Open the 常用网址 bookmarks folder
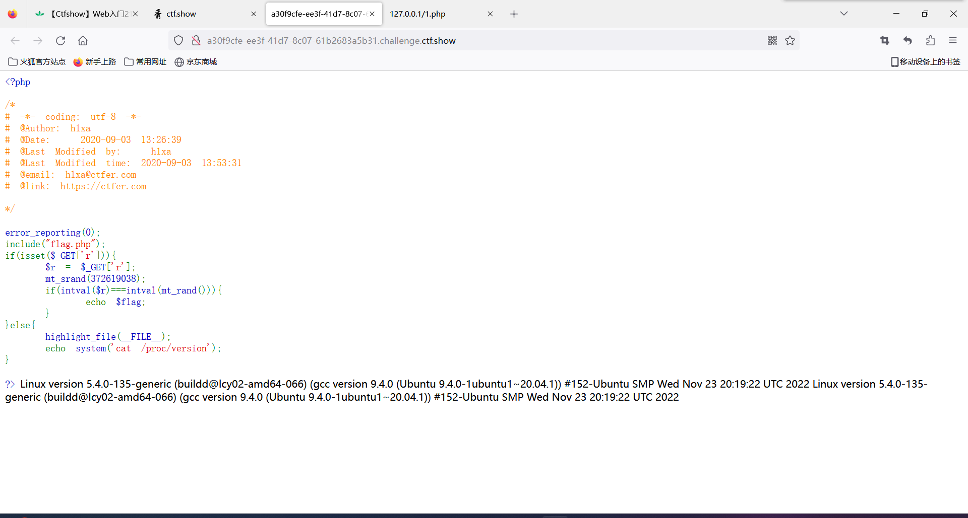The image size is (968, 518). click(x=145, y=62)
